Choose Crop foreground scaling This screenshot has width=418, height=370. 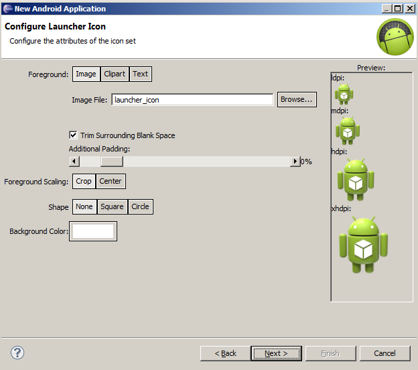point(84,181)
